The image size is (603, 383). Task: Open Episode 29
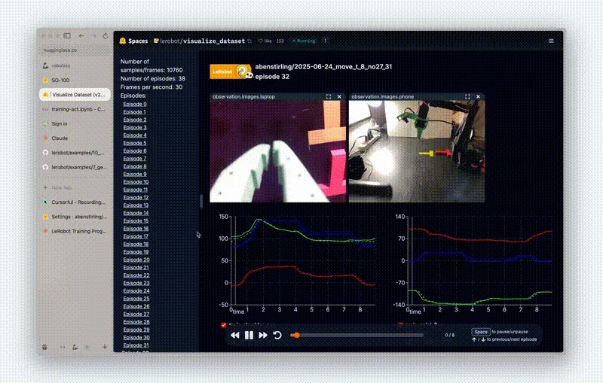pos(136,330)
